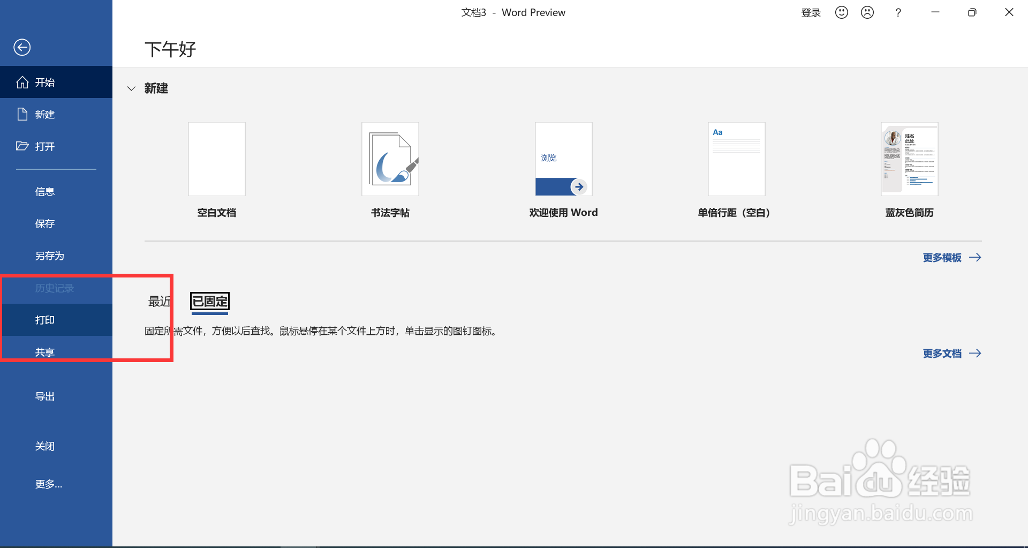The height and width of the screenshot is (548, 1028).
Task: Open help with the question mark icon
Action: tap(898, 12)
